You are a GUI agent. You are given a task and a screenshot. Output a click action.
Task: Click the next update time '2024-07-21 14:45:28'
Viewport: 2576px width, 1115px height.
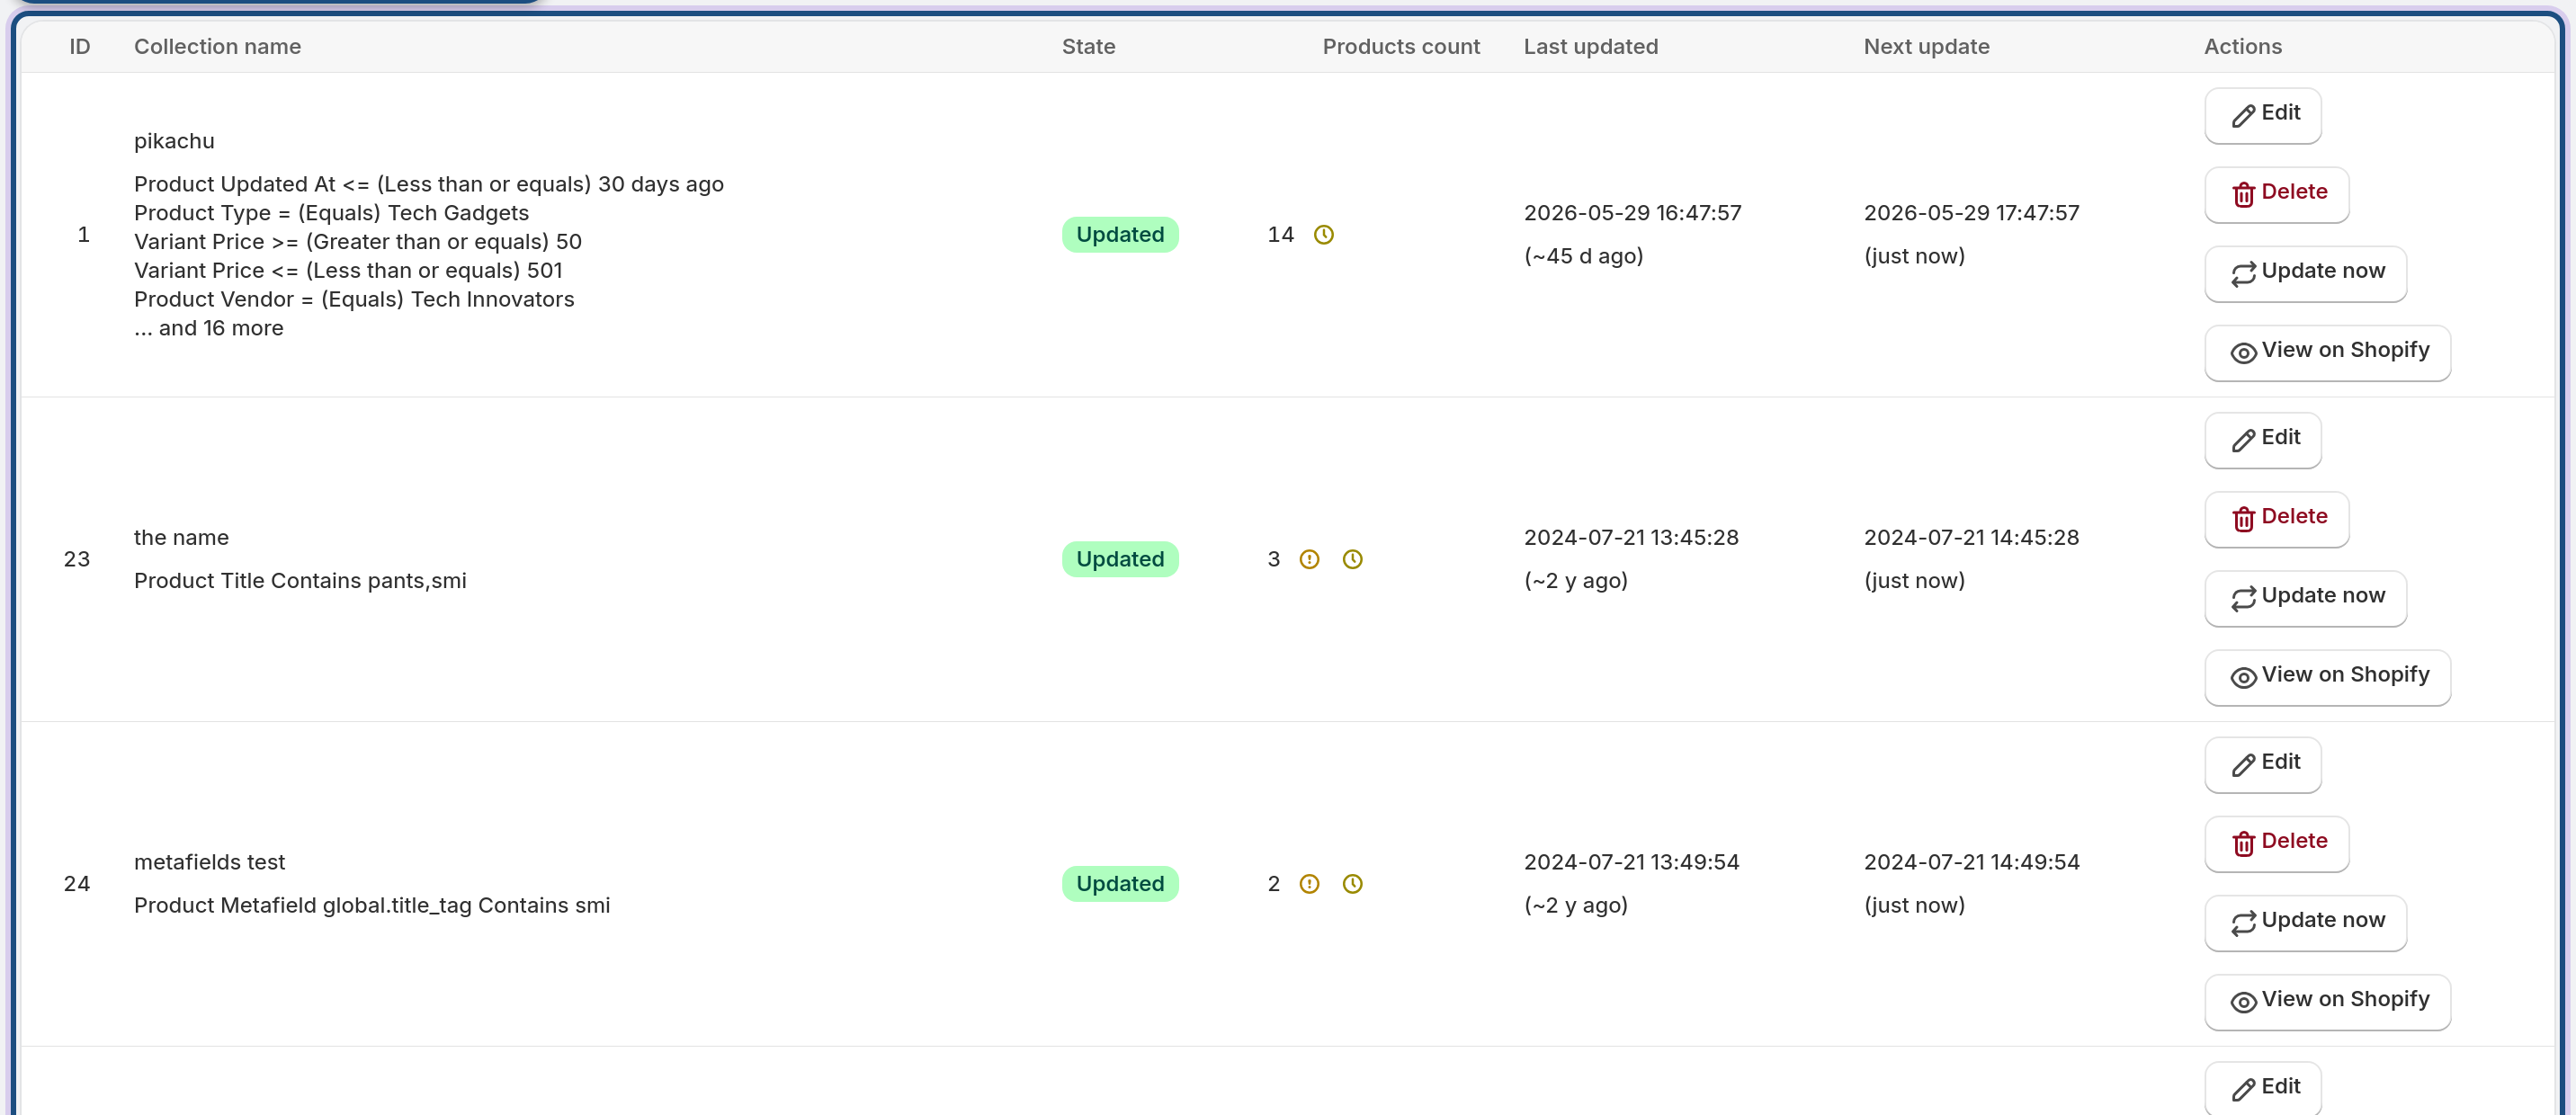coord(1971,538)
